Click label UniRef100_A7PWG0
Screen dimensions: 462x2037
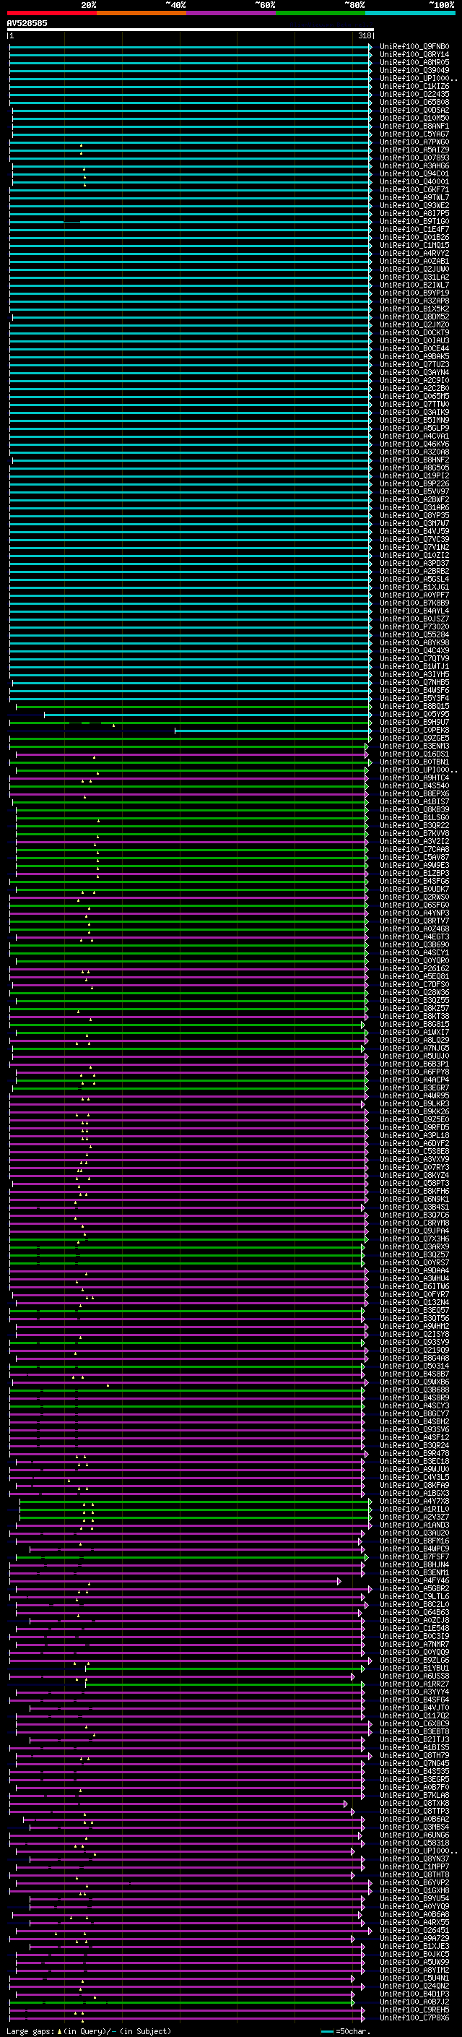pyautogui.click(x=414, y=142)
